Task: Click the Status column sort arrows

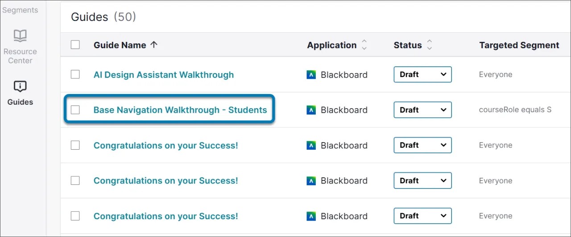Action: [430, 45]
